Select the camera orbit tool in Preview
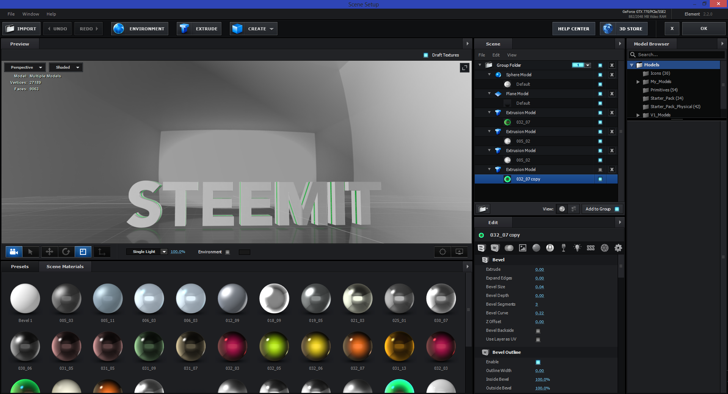 14,252
